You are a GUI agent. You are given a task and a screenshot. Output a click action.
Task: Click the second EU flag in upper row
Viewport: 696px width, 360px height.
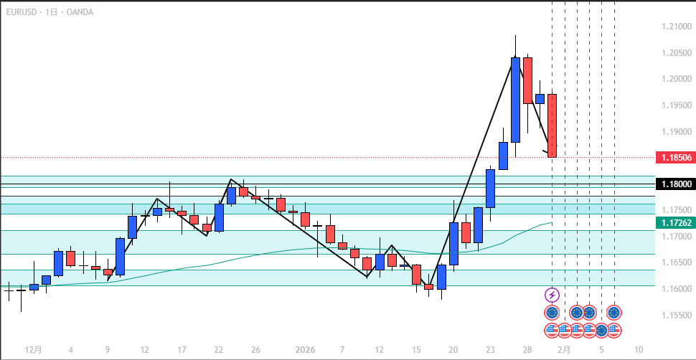577,313
